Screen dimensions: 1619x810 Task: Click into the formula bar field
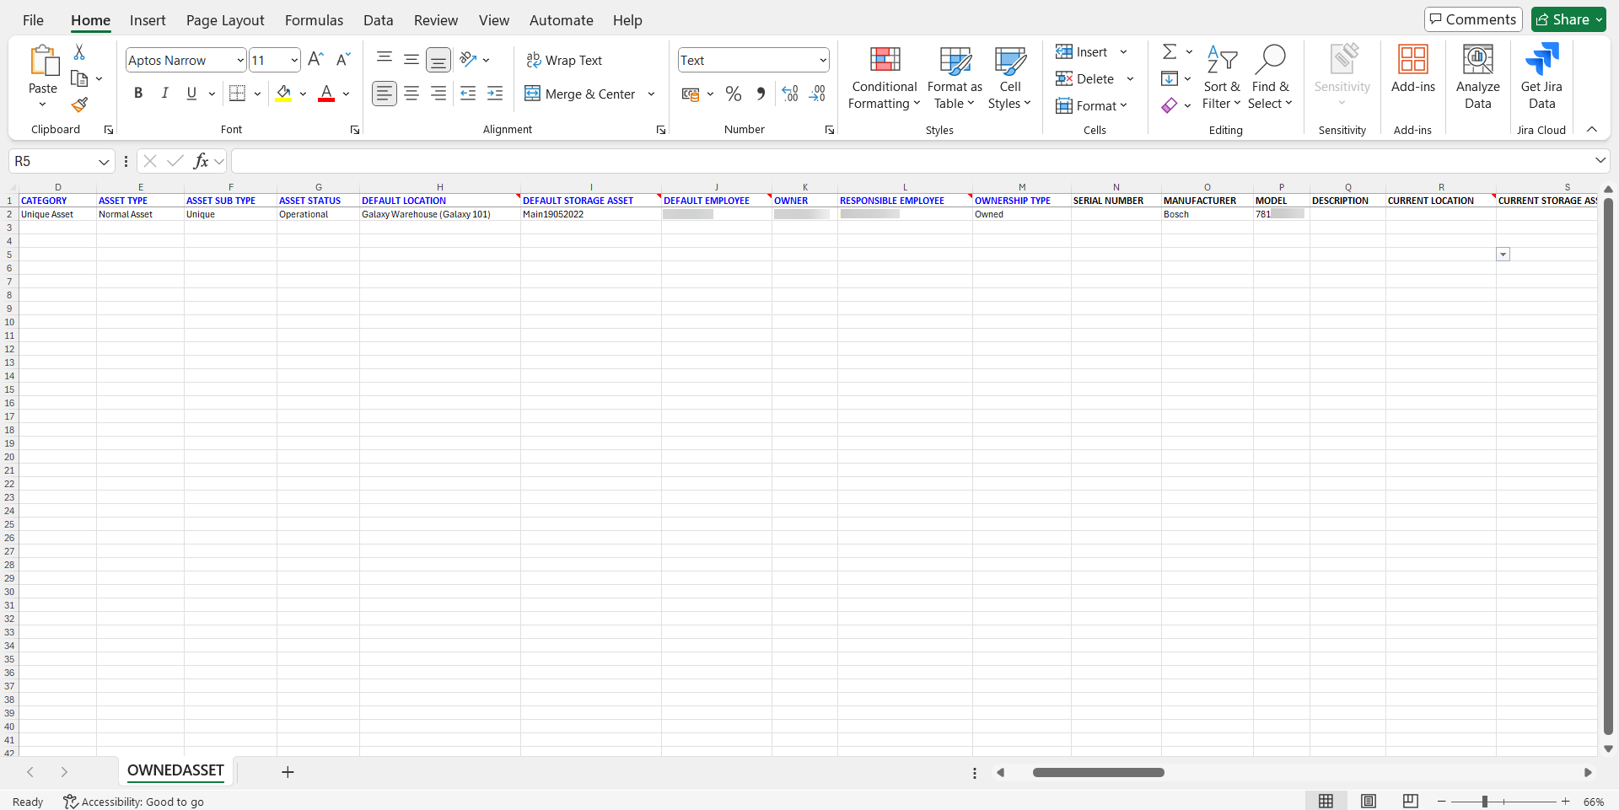tap(911, 161)
